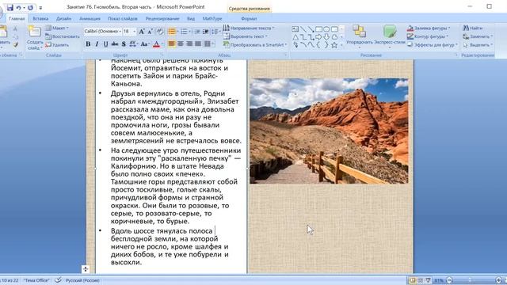The image size is (507, 285).
Task: Select the triangle shape
Action: [295, 37]
